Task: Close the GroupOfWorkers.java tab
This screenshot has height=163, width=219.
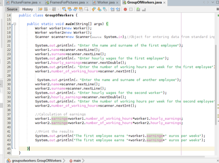Action: click(x=164, y=3)
